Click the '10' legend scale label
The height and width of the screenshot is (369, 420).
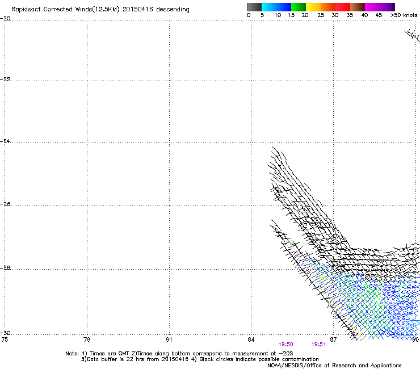click(x=278, y=15)
